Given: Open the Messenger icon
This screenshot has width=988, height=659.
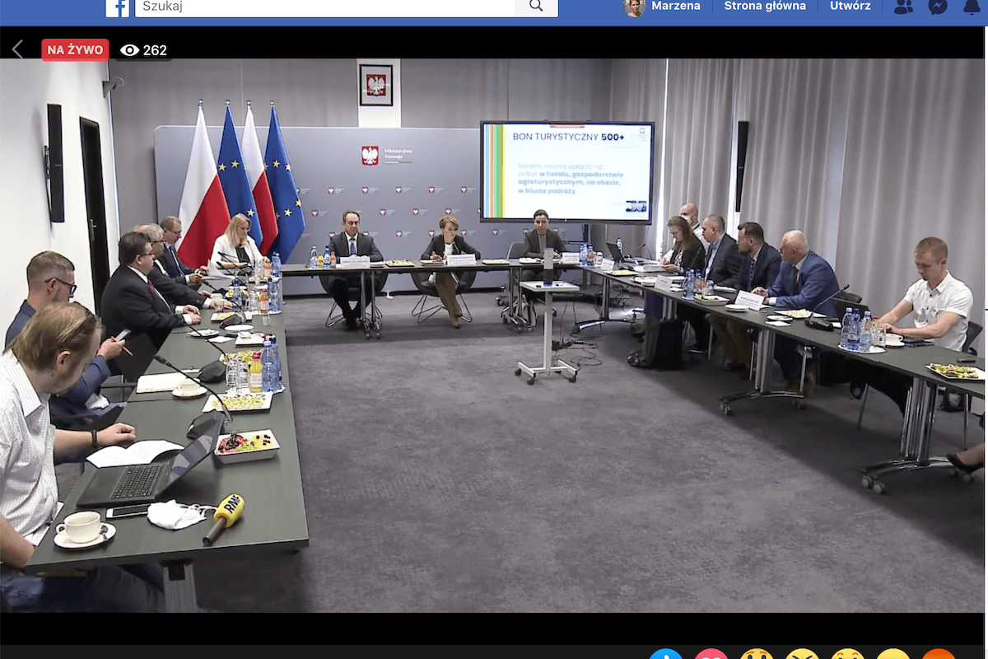Looking at the screenshot, I should [x=937, y=7].
